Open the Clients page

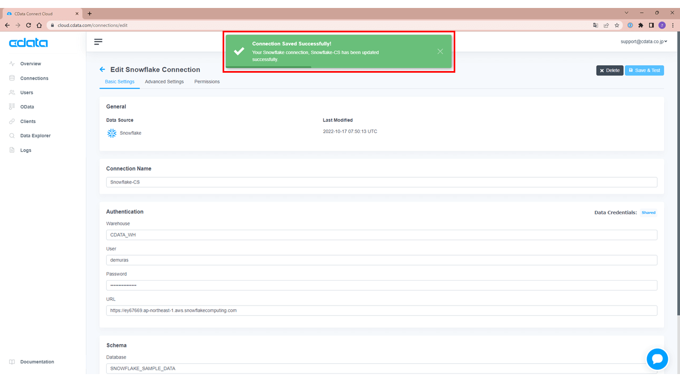[28, 121]
